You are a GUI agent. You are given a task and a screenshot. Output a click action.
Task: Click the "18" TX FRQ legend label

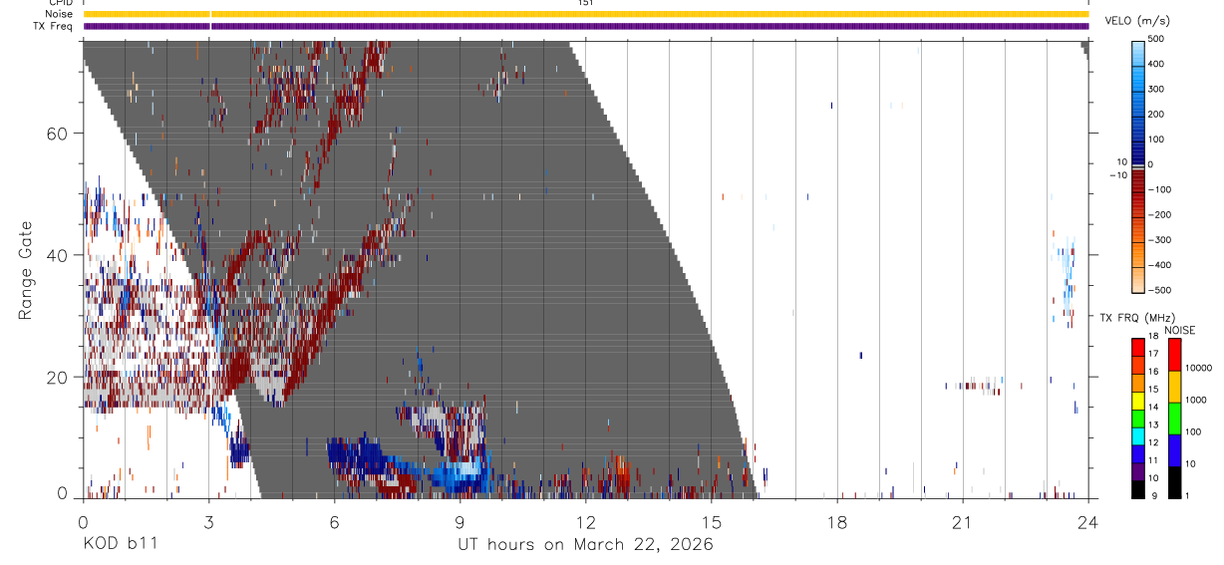[1154, 337]
